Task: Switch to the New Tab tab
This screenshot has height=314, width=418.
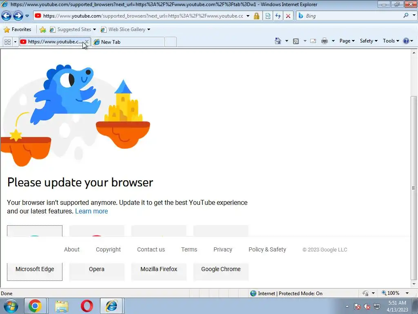Action: pyautogui.click(x=128, y=42)
